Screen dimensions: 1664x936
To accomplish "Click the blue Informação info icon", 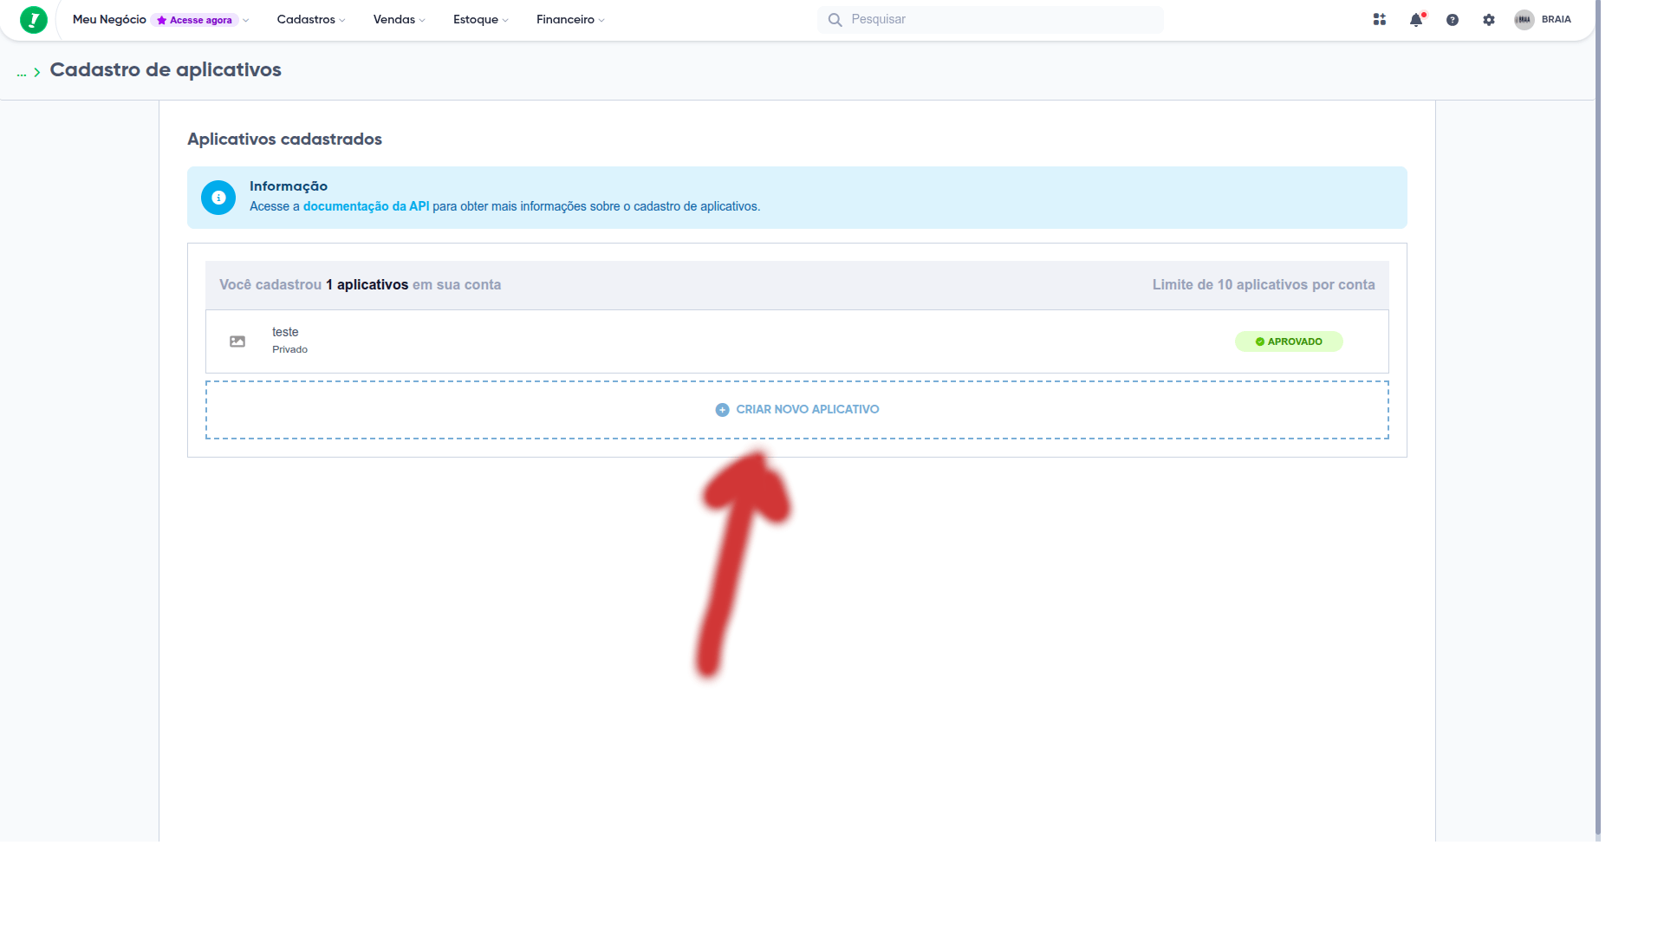I will 218,198.
